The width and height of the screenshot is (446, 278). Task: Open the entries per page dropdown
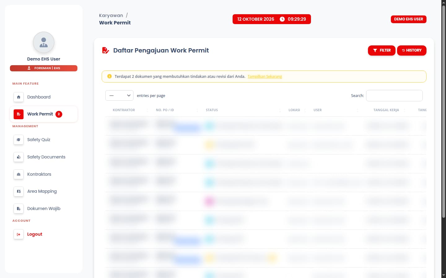pyautogui.click(x=119, y=95)
